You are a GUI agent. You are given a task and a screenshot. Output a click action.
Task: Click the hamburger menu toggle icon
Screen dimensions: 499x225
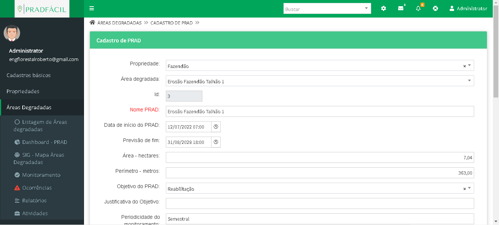pyautogui.click(x=92, y=8)
